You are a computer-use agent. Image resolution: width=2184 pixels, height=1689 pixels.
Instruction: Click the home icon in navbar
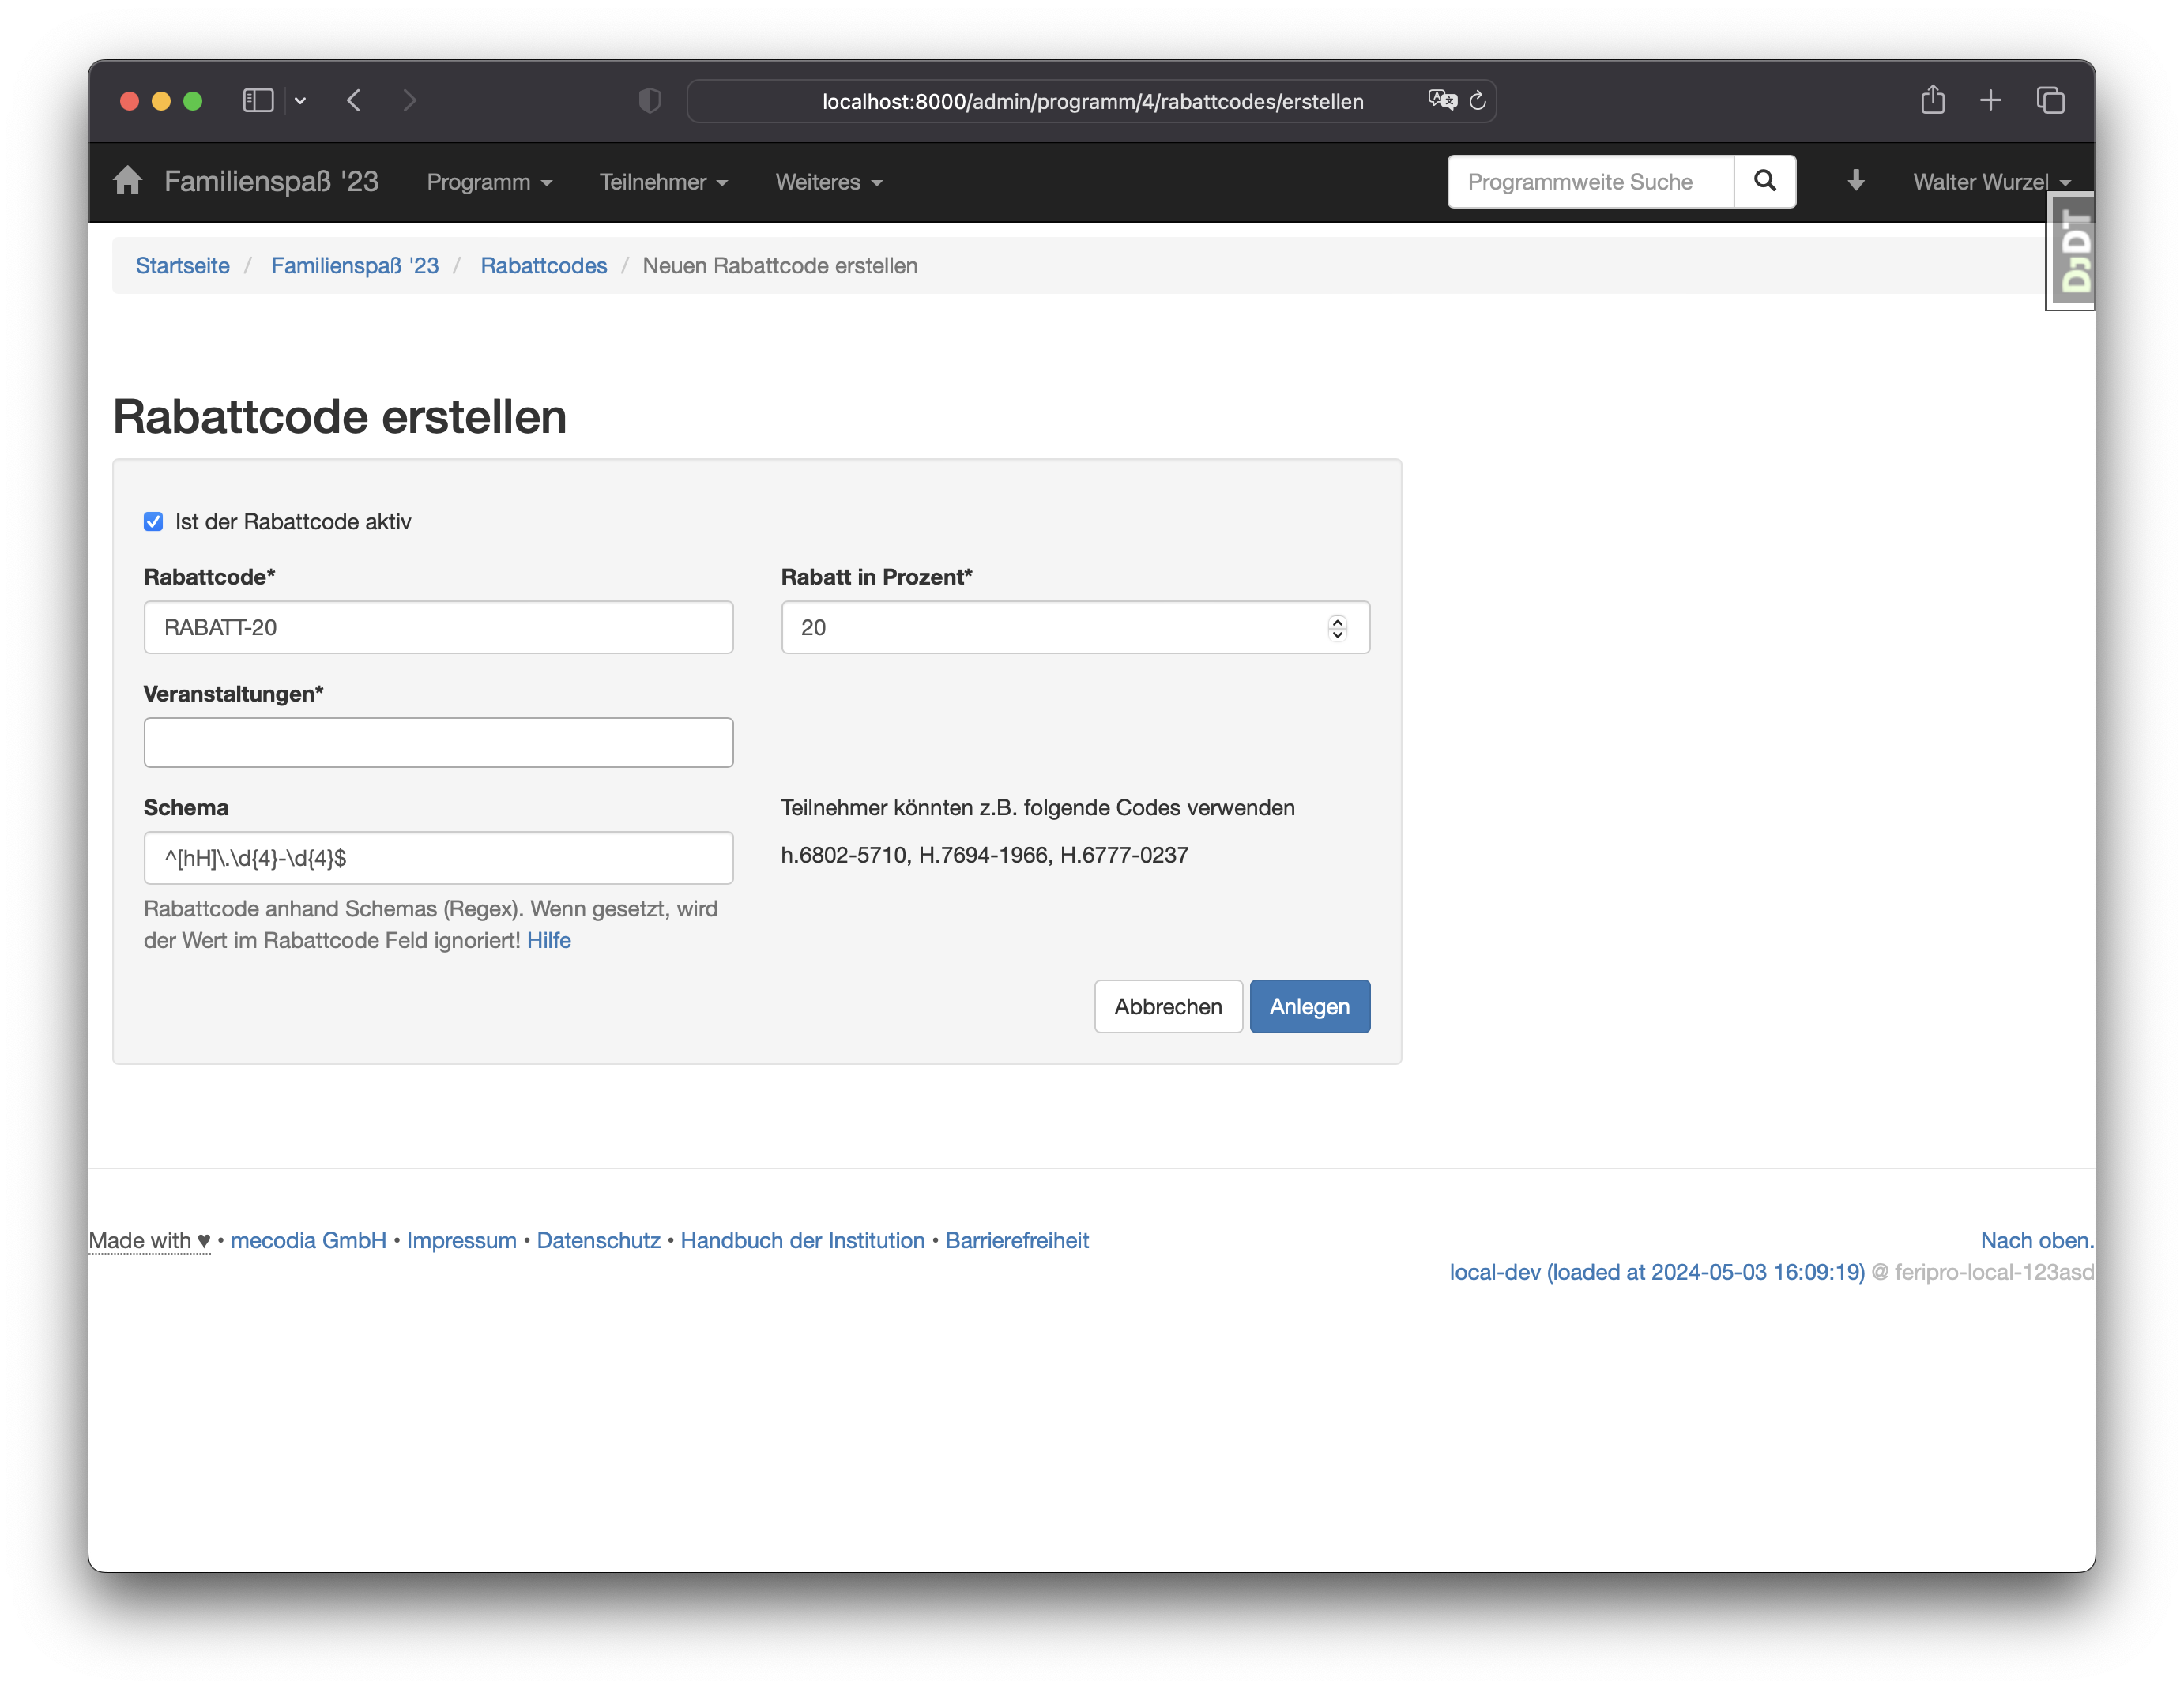pos(128,181)
